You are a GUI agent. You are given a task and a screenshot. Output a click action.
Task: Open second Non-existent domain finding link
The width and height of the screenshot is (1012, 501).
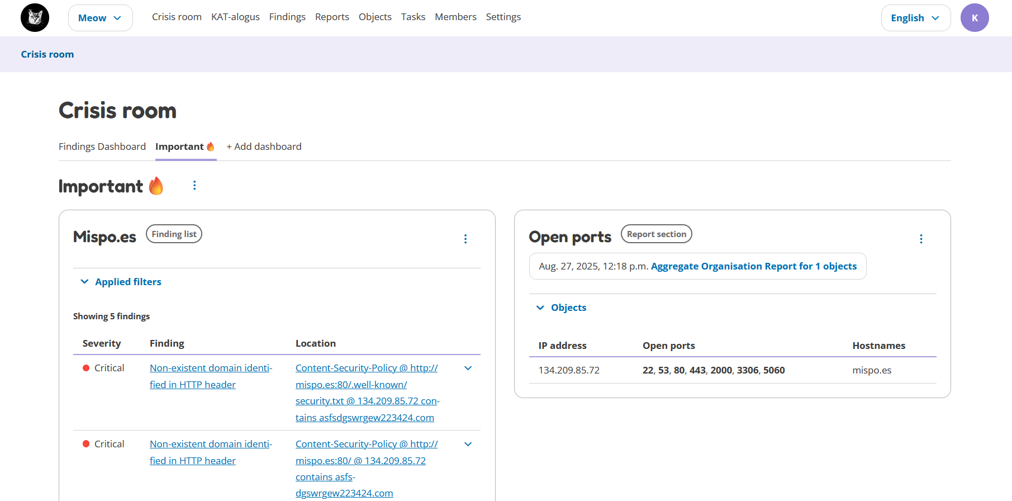[x=211, y=452]
